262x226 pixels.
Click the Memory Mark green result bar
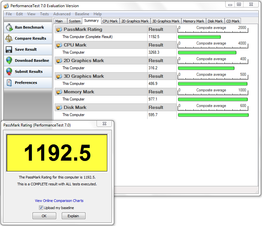(x=213, y=100)
